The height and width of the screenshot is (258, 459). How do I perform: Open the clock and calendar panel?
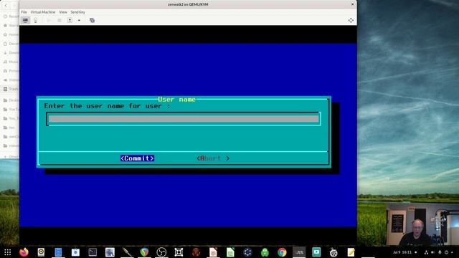[x=402, y=252]
